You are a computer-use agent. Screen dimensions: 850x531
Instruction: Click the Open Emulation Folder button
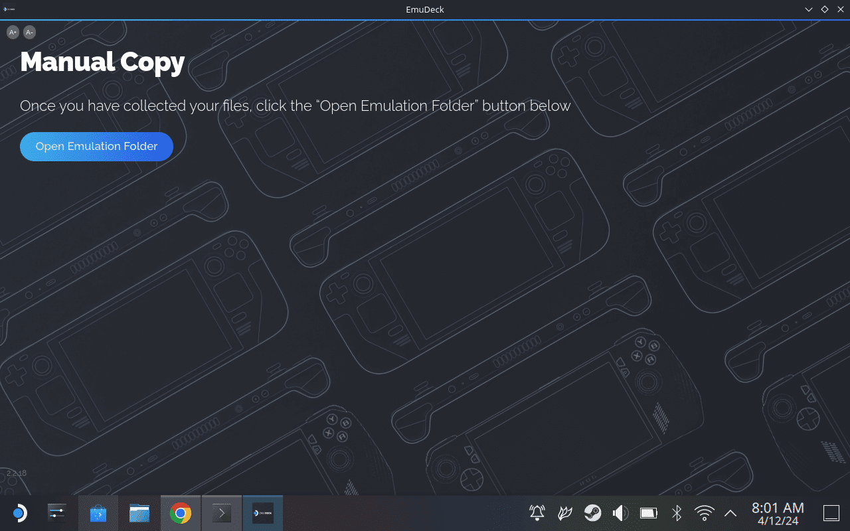pos(96,147)
